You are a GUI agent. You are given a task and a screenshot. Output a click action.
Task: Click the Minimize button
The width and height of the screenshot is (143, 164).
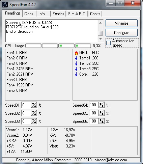point(121,23)
